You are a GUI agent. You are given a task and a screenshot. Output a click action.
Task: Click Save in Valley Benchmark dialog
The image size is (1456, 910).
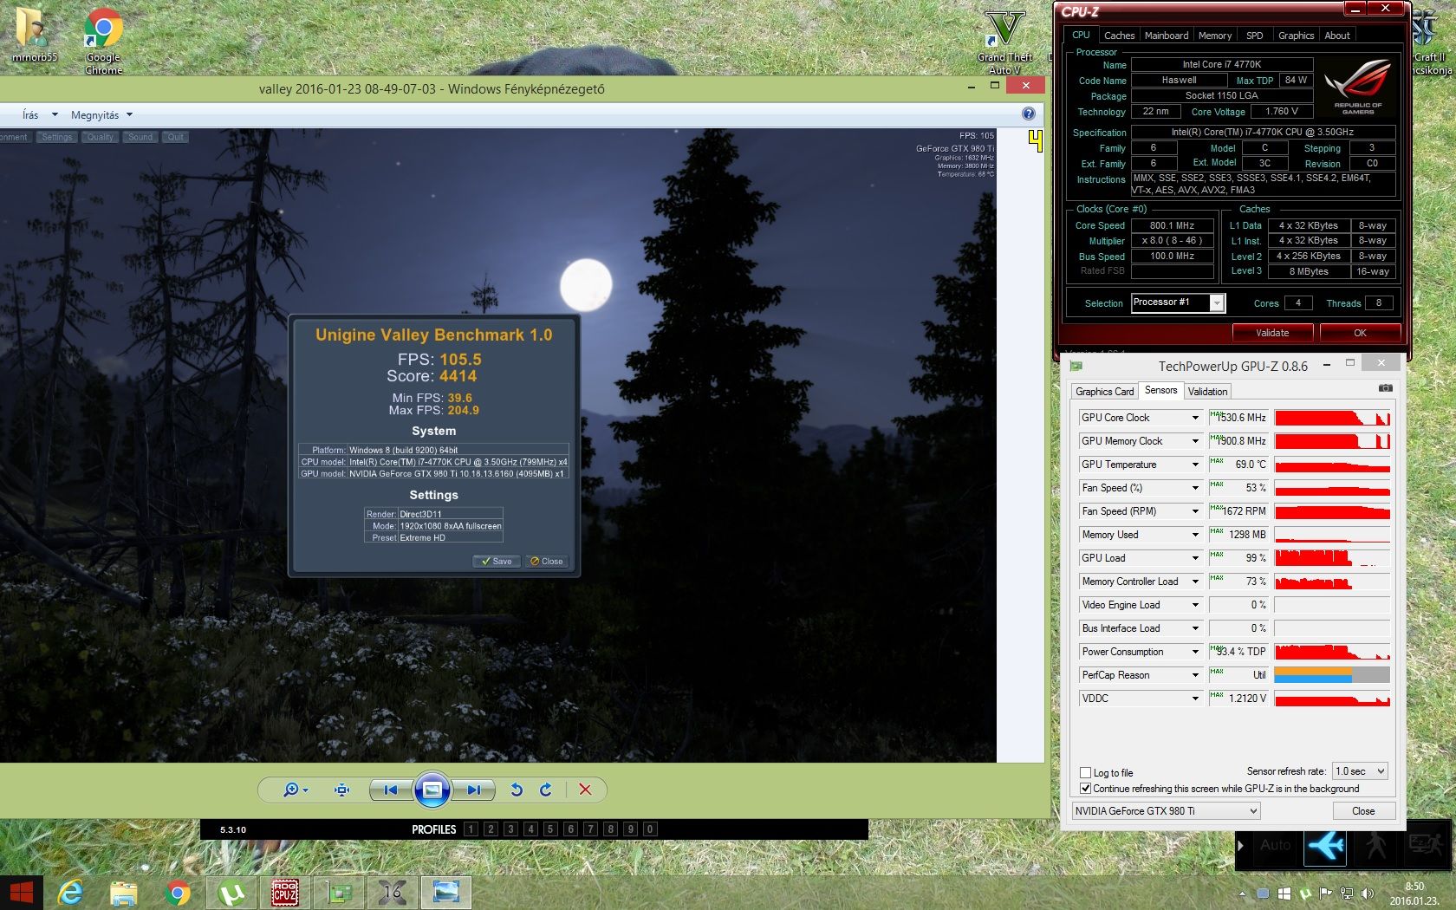tap(497, 561)
